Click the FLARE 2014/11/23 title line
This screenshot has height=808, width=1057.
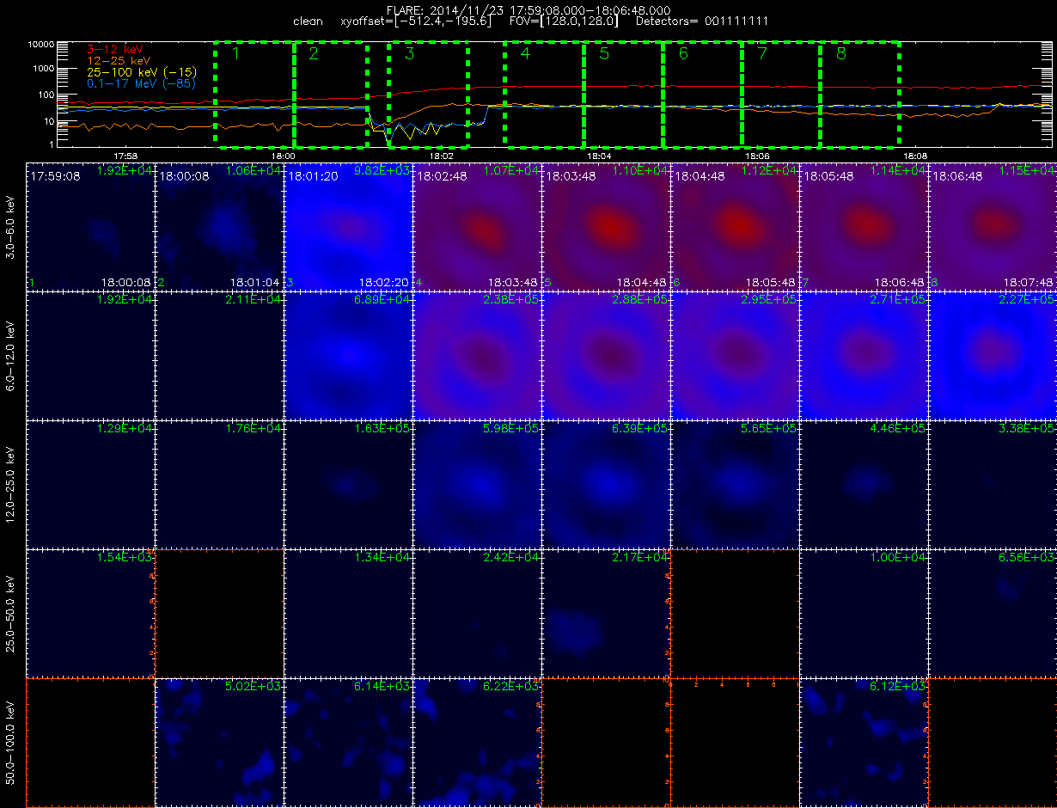pos(528,9)
